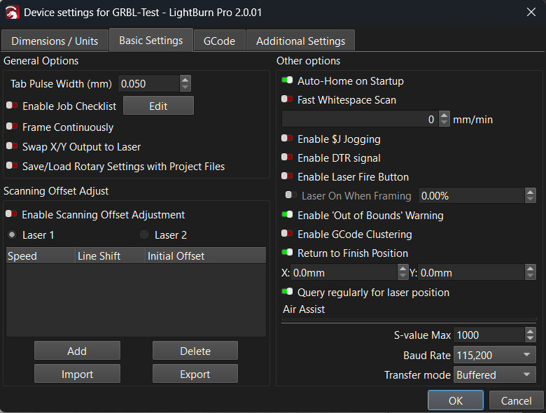Screen dimensions: 546x413
Task: Toggle Swap X/Y Output to Laser
Action: (x=12, y=146)
